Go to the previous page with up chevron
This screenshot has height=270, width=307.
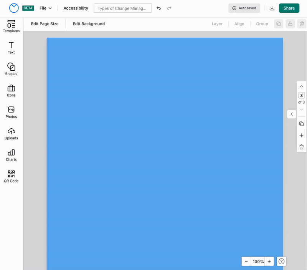tap(301, 86)
